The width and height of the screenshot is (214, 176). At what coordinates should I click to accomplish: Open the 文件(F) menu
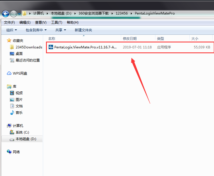tap(9, 22)
